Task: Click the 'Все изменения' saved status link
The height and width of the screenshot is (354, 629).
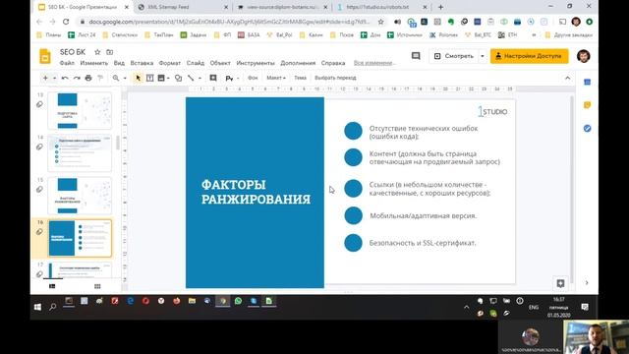Action: (374, 63)
